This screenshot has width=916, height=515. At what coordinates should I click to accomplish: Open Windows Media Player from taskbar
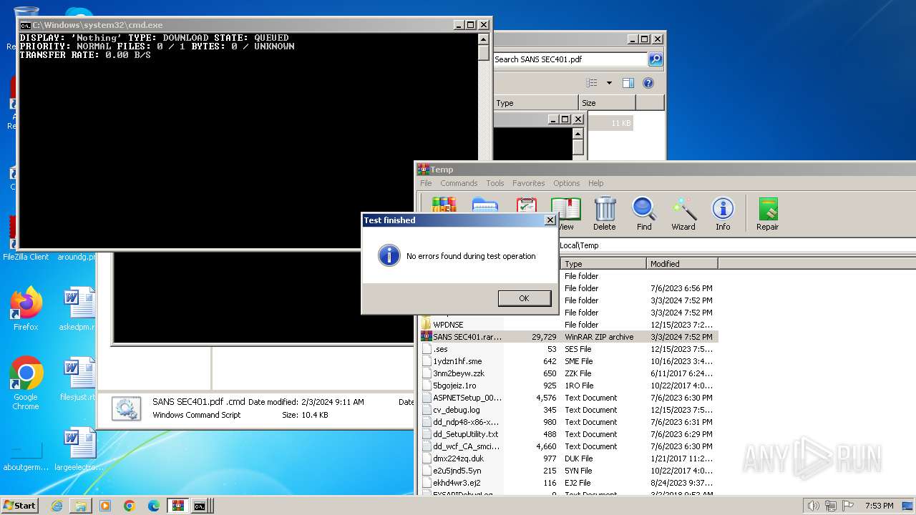(x=105, y=506)
